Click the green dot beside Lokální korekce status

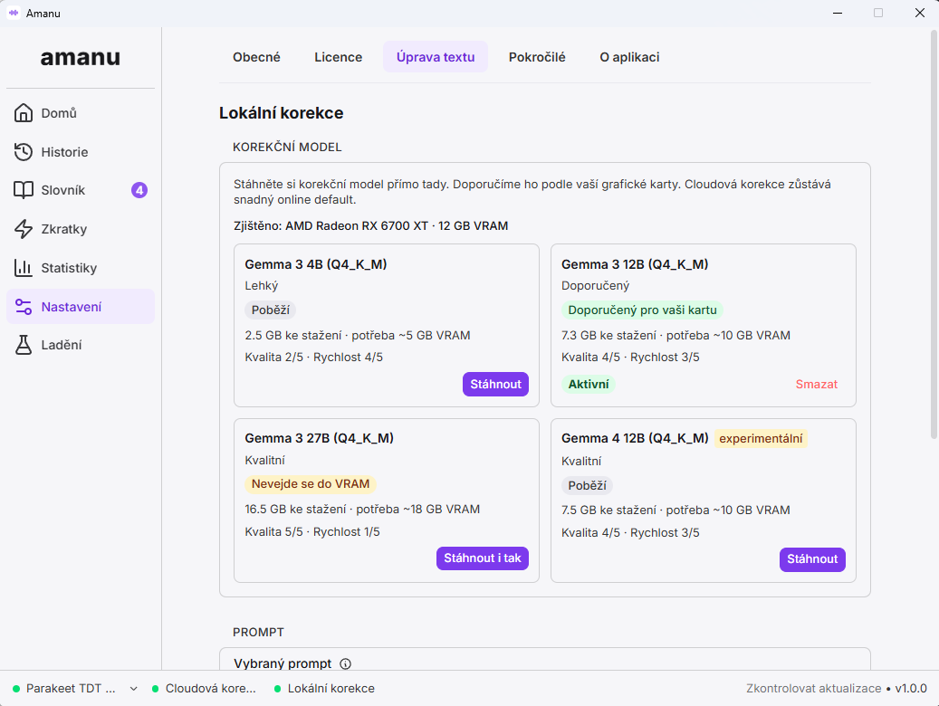pyautogui.click(x=277, y=689)
